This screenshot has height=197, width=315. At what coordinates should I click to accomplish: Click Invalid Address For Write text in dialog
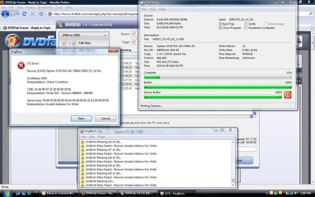tap(62, 104)
